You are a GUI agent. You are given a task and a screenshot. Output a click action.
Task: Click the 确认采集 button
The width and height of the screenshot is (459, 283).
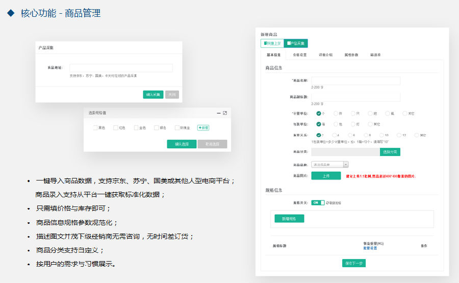click(x=153, y=94)
